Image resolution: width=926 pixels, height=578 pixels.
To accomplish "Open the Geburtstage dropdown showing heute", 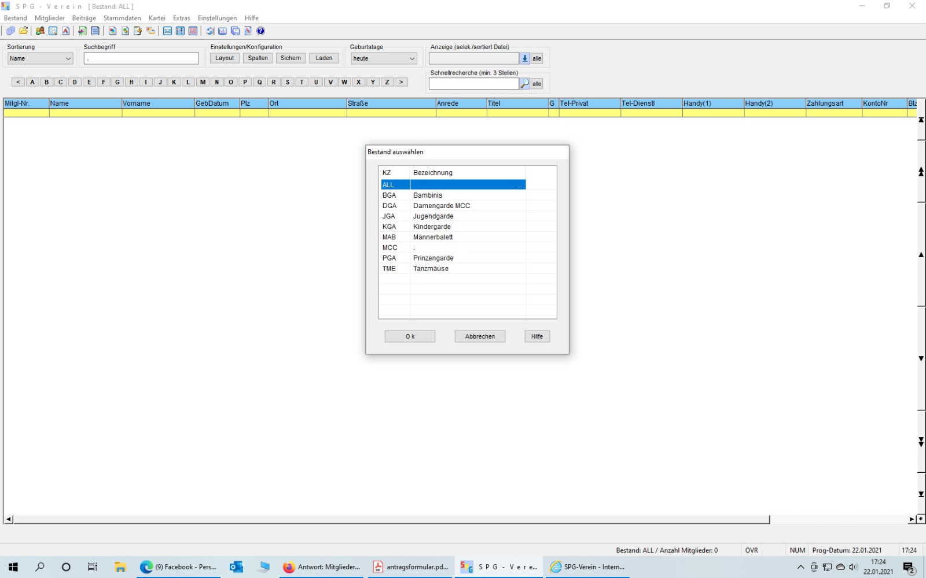I will tap(412, 58).
